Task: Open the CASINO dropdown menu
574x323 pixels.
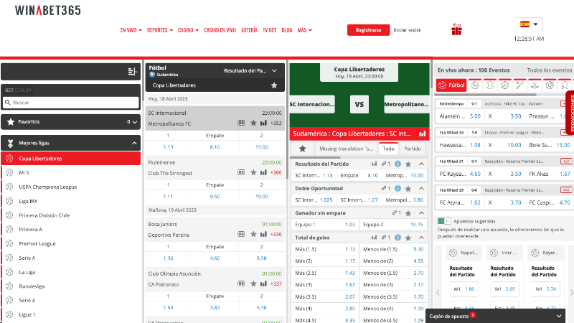Action: point(188,30)
